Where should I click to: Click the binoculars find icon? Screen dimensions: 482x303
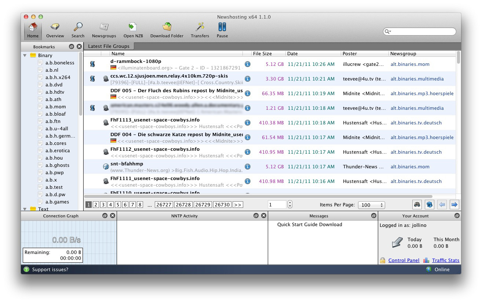click(x=417, y=205)
